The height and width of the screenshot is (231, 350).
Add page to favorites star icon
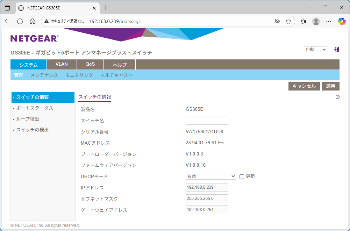(288, 21)
